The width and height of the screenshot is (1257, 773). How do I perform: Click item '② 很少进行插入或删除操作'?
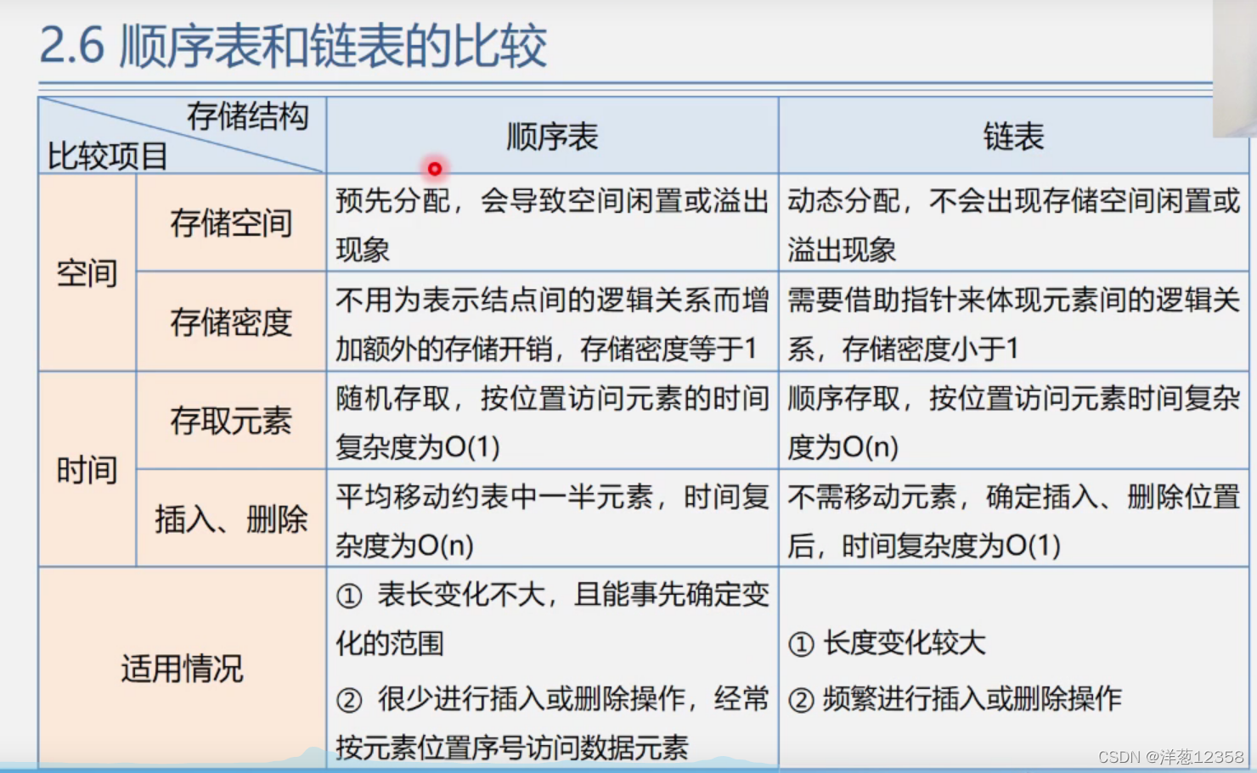(552, 723)
